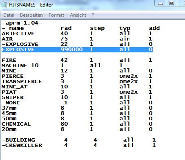
Task: Minimize the HITSNAMES Editor window
Action: [x=160, y=3]
